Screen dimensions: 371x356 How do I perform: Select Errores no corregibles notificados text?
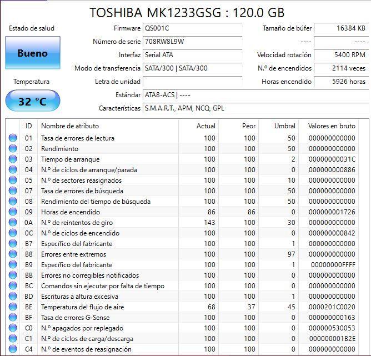click(x=90, y=275)
